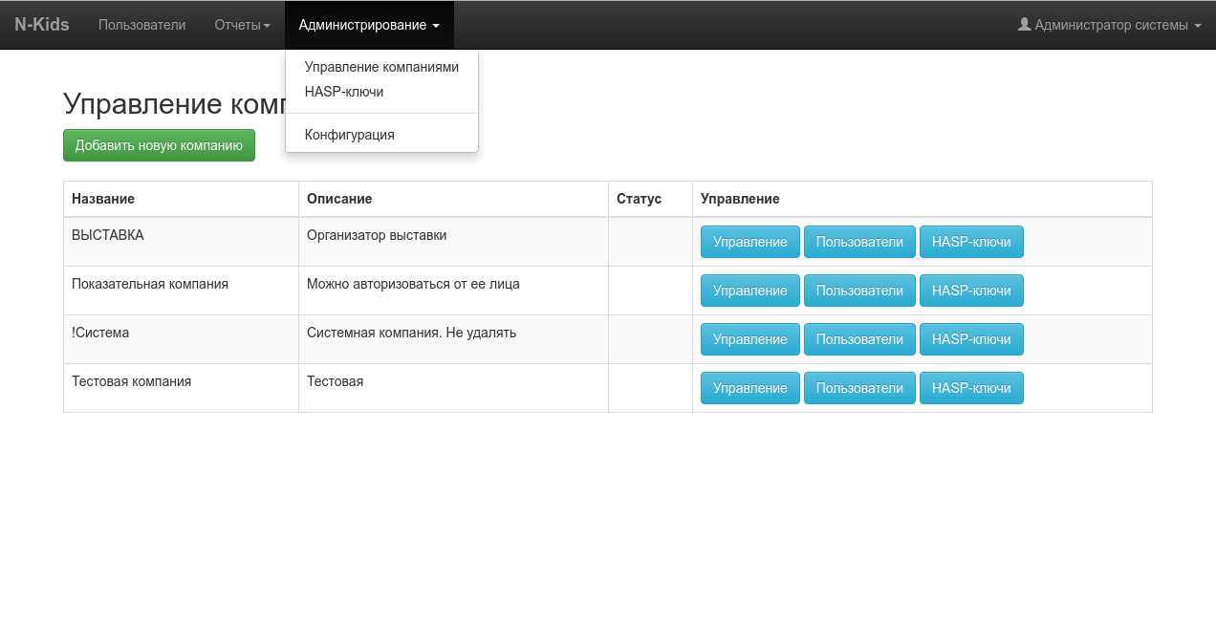This screenshot has width=1216, height=625.
Task: Select the !Система name cell
Action: [181, 339]
